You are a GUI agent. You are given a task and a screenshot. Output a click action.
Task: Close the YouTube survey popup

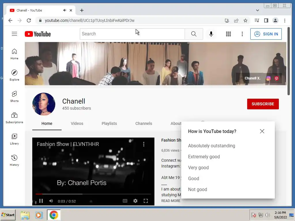(262, 131)
